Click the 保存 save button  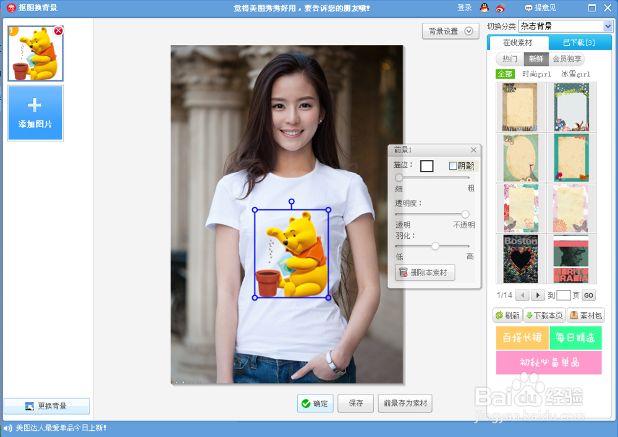click(355, 403)
